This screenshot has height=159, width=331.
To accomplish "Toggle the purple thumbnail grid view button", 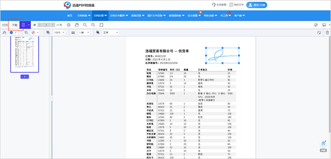I will click(x=23, y=25).
